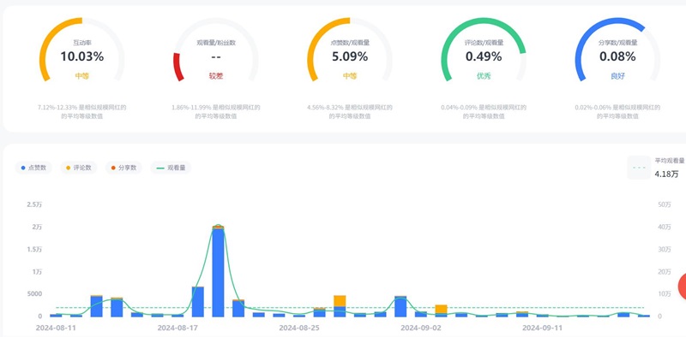This screenshot has height=337, width=686.
Task: Click the tallest blue bar in the chart
Action: [x=219, y=272]
